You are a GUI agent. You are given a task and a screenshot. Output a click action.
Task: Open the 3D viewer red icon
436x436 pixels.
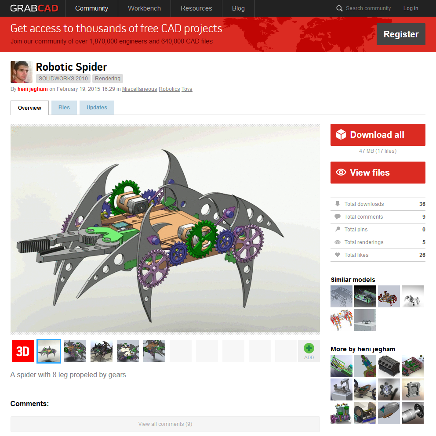pyautogui.click(x=23, y=351)
